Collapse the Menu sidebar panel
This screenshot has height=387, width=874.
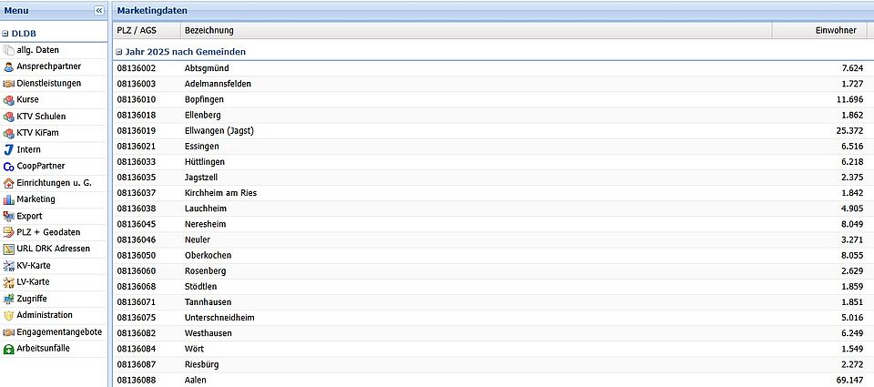click(99, 10)
